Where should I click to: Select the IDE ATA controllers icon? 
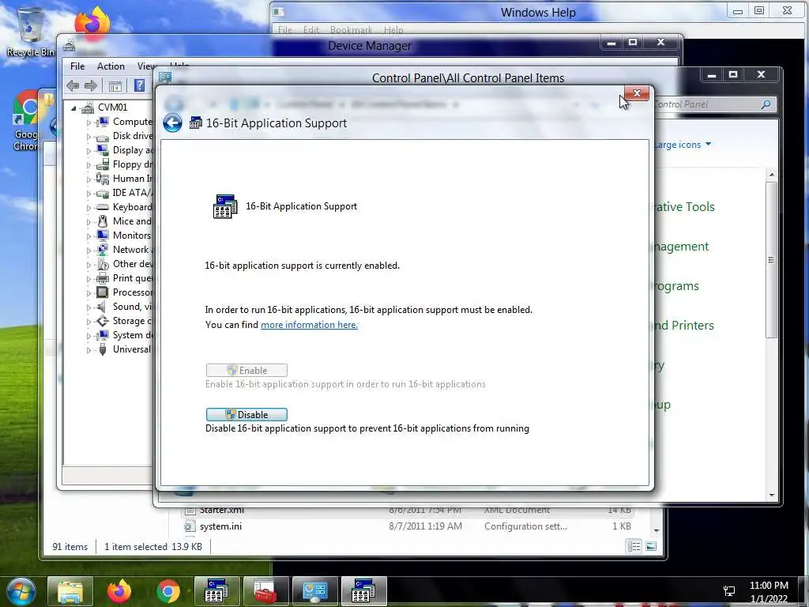pyautogui.click(x=102, y=193)
